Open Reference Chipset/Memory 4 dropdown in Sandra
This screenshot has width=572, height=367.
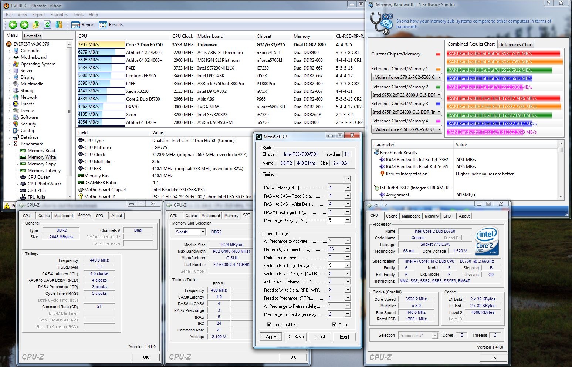tap(439, 129)
